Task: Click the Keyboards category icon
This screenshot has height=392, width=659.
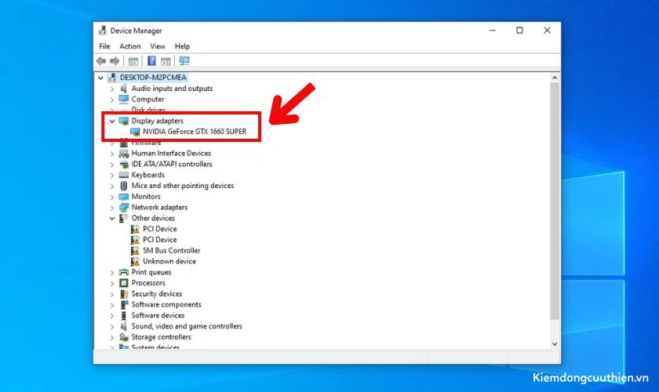Action: coord(124,175)
